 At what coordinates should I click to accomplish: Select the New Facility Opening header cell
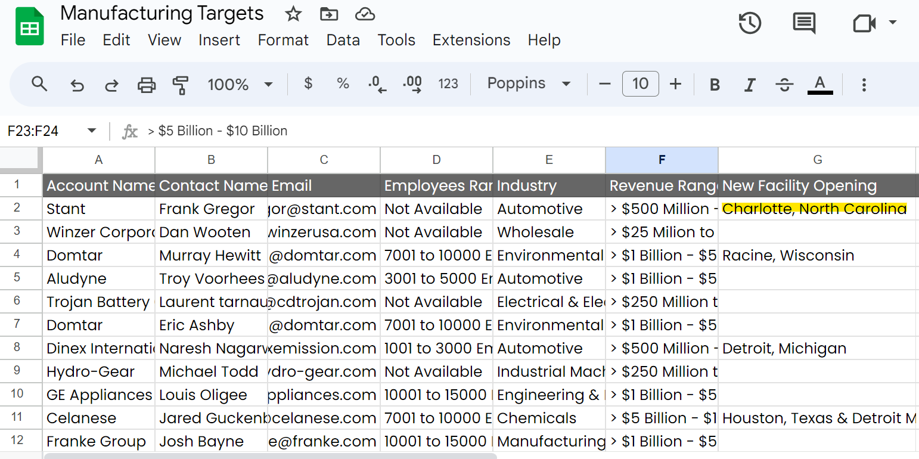pyautogui.click(x=818, y=185)
